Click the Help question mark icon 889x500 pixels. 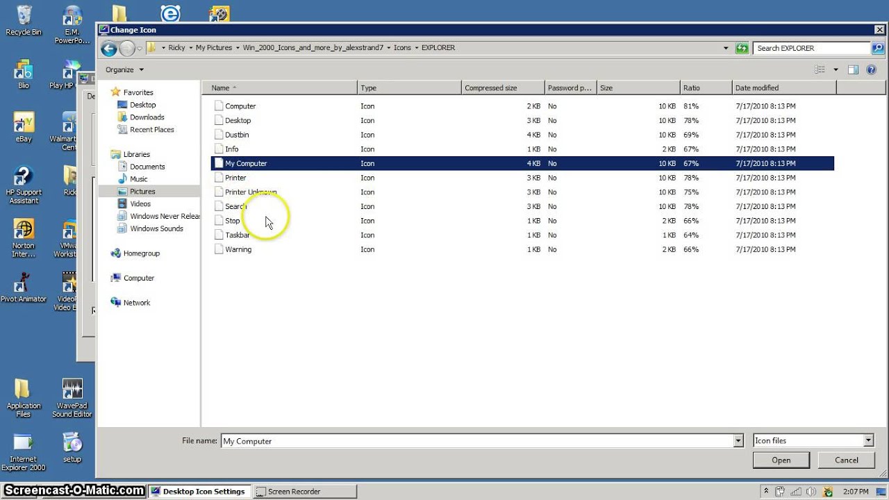pos(872,69)
